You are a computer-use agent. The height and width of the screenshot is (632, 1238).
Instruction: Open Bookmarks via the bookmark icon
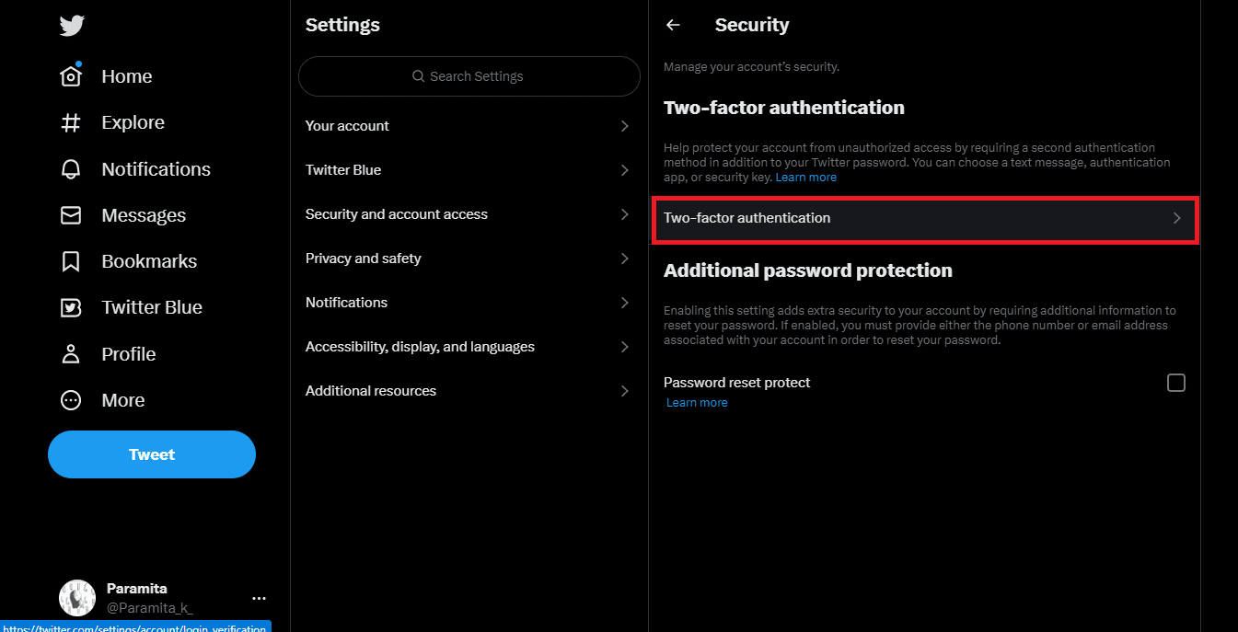coord(71,261)
